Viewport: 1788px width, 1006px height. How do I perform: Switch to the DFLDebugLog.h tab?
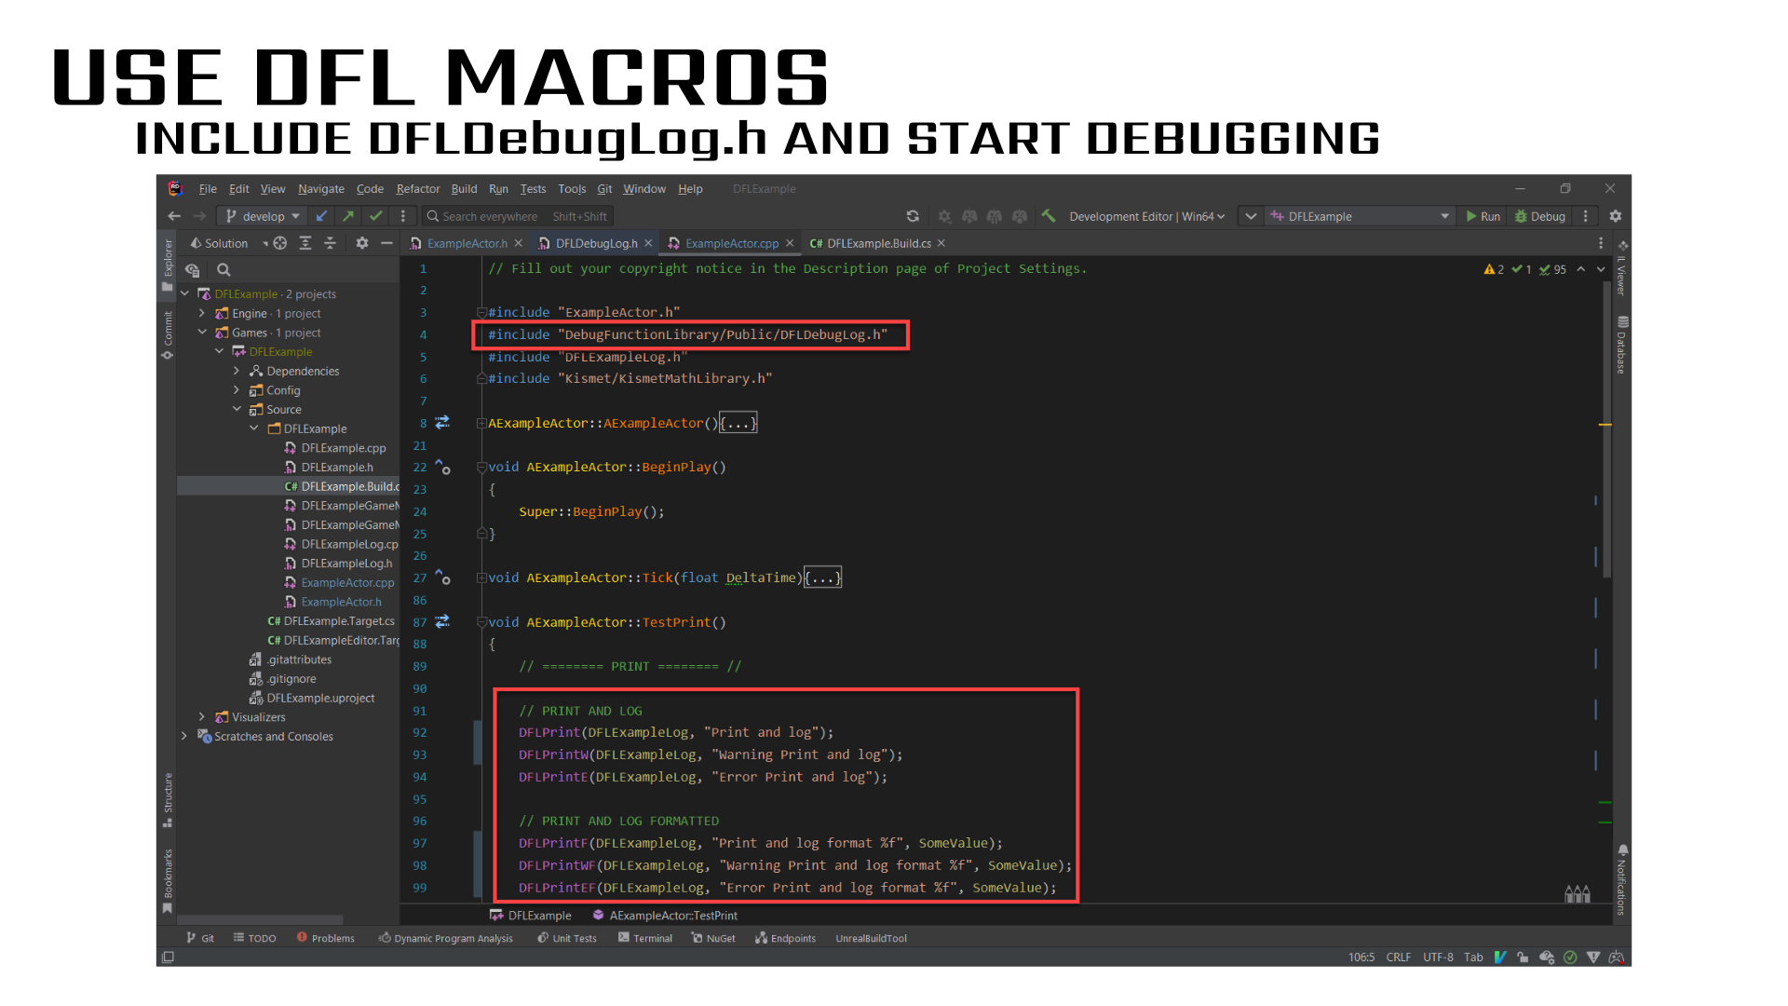click(596, 243)
